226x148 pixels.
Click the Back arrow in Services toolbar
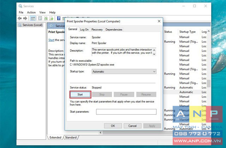tap(20, 18)
